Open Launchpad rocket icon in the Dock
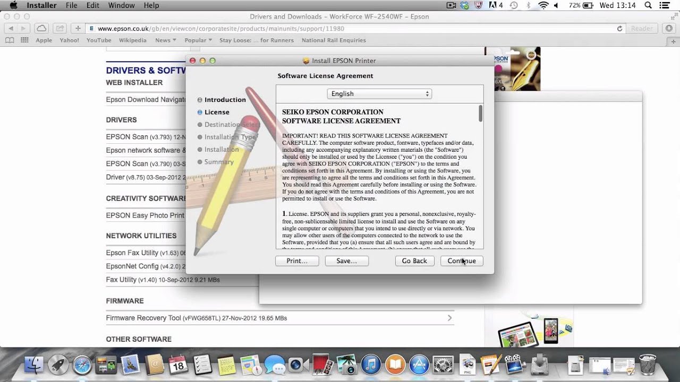The height and width of the screenshot is (382, 680). 58,364
